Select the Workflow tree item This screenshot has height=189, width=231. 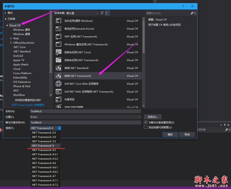(19, 95)
